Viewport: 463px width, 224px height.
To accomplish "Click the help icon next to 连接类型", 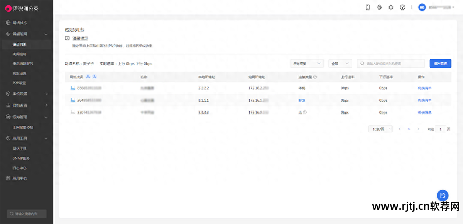I will (x=315, y=77).
